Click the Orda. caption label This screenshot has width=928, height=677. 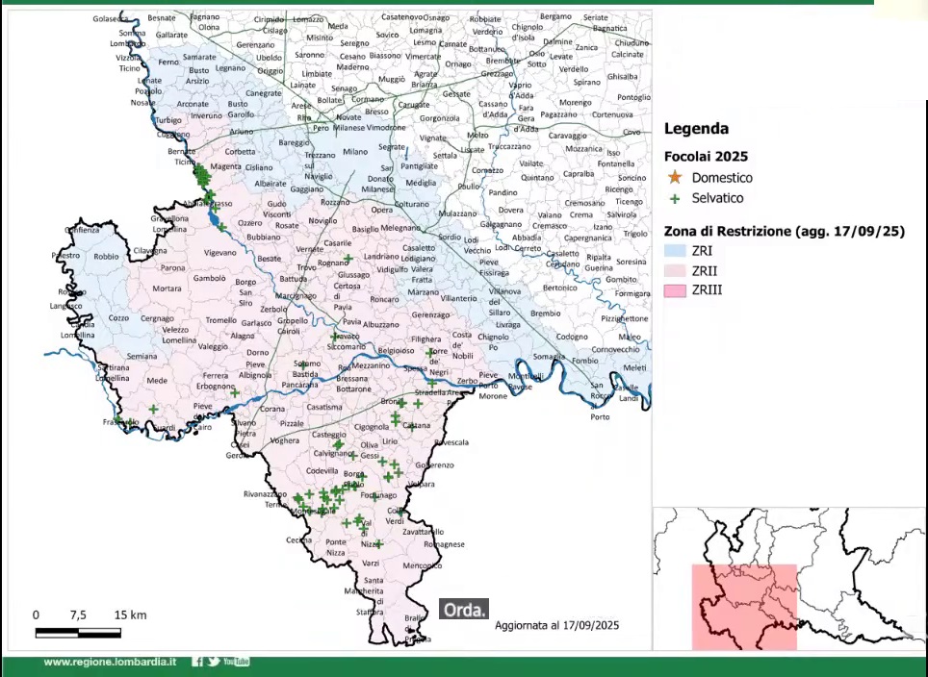click(x=464, y=610)
